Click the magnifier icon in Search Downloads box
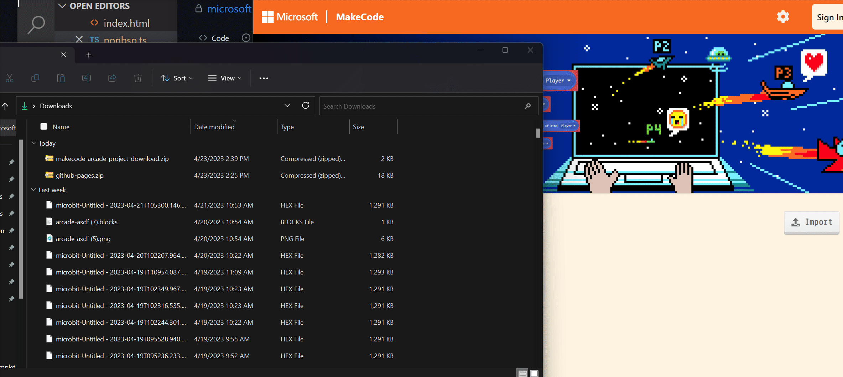 click(x=528, y=106)
